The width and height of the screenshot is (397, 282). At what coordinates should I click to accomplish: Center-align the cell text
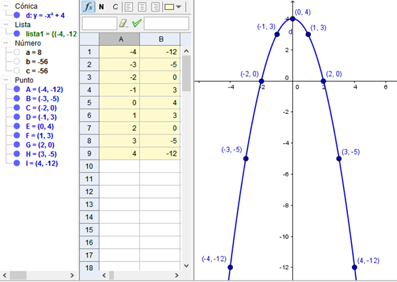[142, 7]
